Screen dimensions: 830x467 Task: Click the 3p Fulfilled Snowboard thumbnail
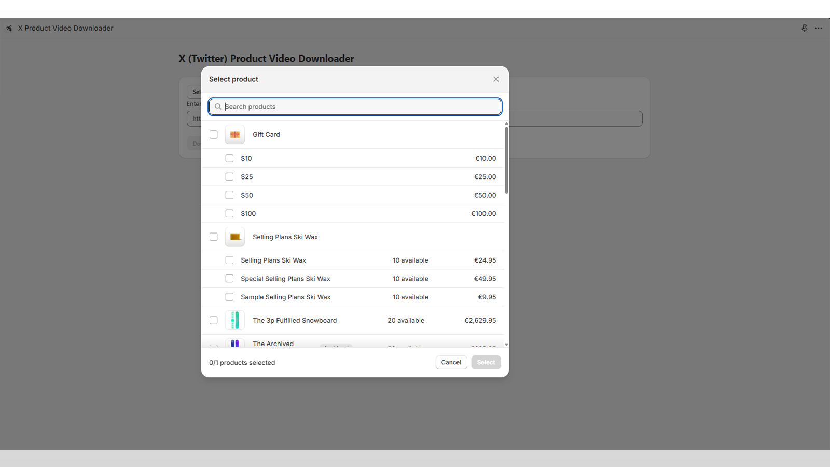point(235,321)
